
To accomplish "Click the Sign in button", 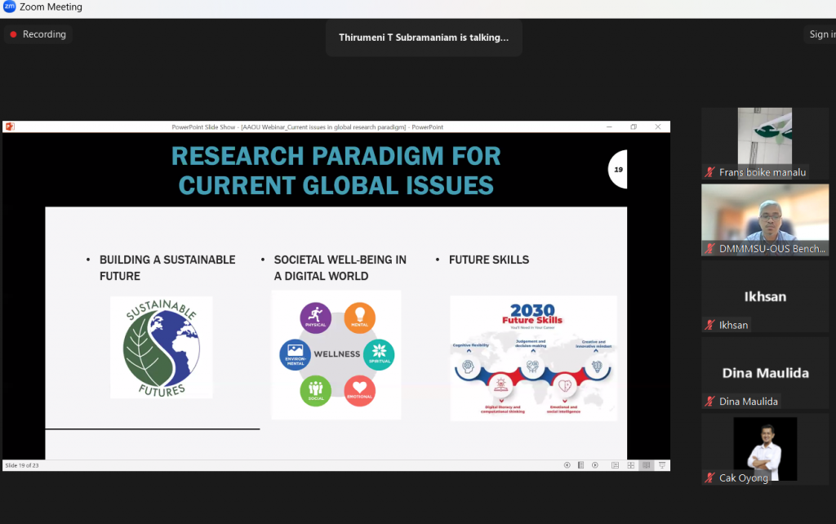I will 821,34.
